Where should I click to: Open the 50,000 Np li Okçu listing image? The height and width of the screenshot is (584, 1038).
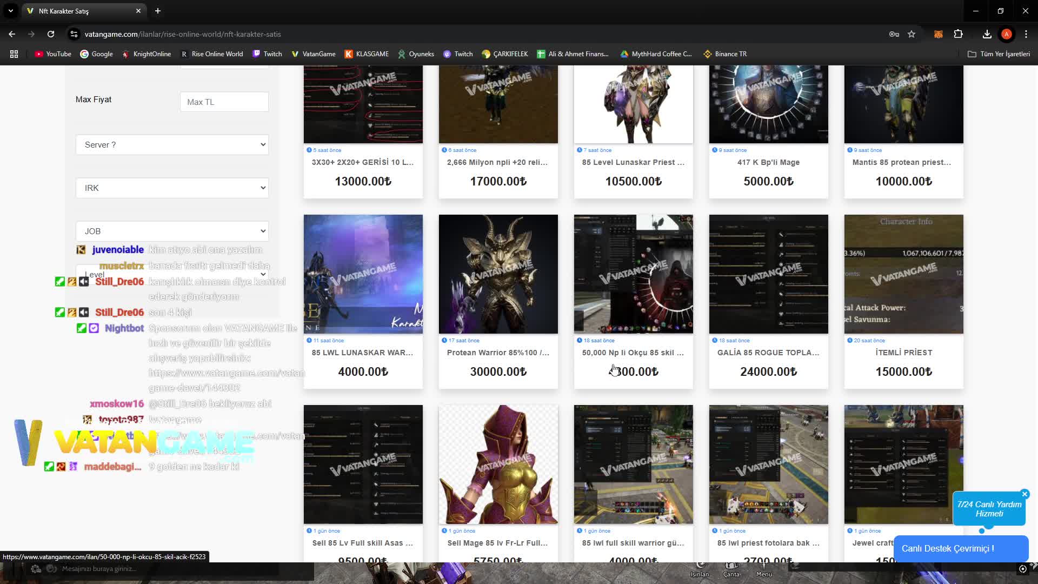point(634,274)
